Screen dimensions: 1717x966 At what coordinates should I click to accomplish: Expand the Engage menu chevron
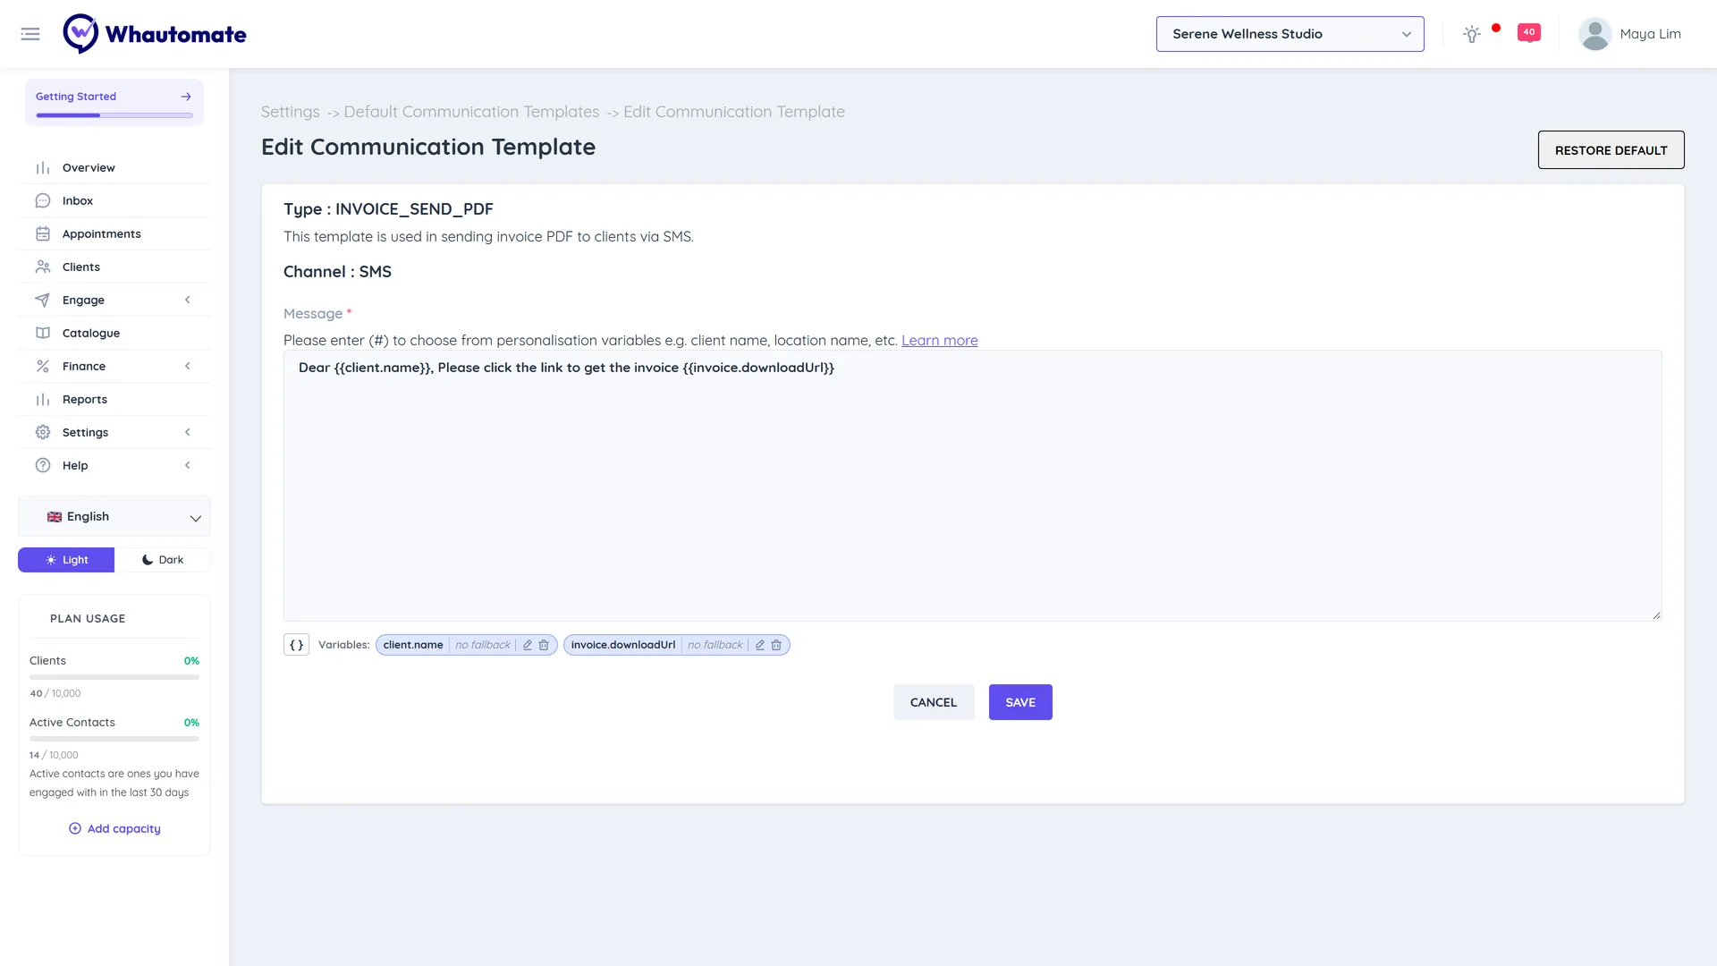(x=188, y=300)
